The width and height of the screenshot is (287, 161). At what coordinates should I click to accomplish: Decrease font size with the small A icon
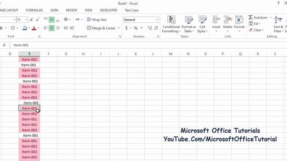click(x=37, y=20)
